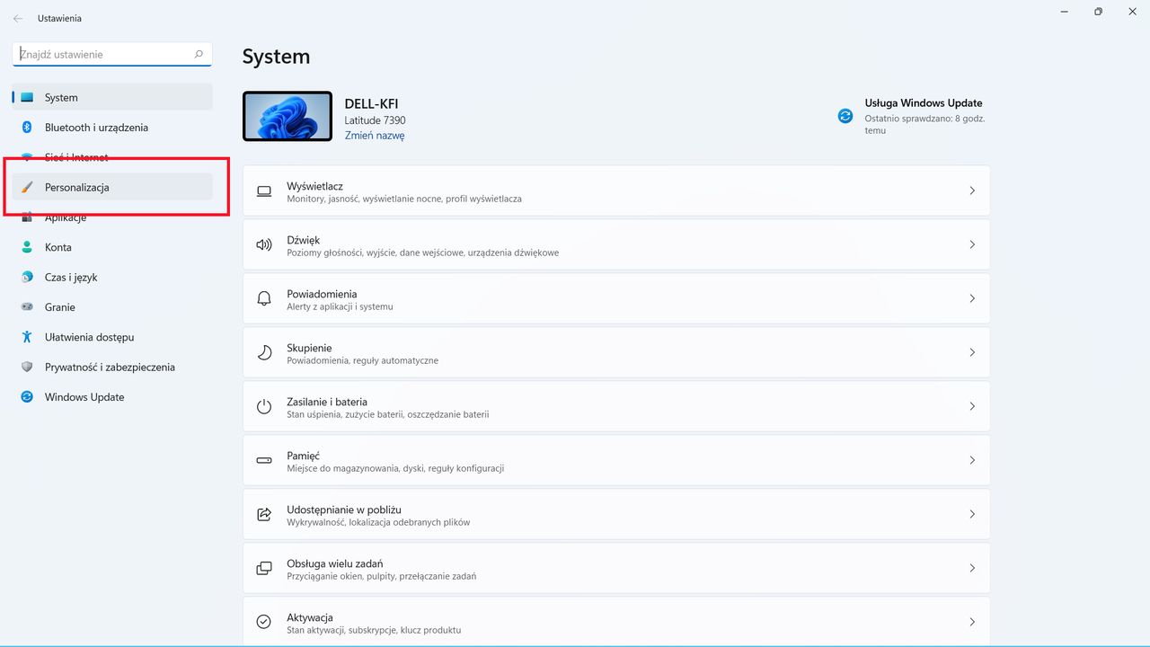Viewport: 1150px width, 647px height.
Task: Click the Ułatwienia dostępu accessibility icon
Action: click(x=27, y=337)
